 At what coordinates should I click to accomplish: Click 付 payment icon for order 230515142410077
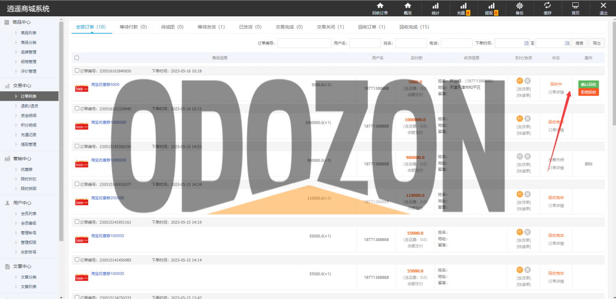click(520, 194)
